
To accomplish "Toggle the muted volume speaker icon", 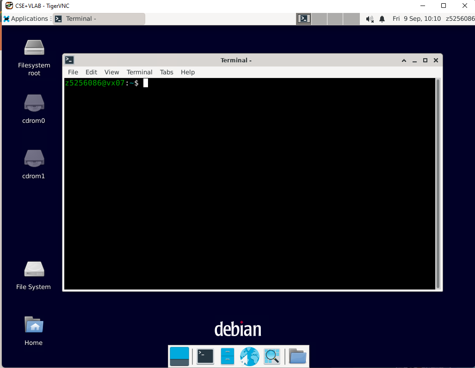I will coord(370,19).
